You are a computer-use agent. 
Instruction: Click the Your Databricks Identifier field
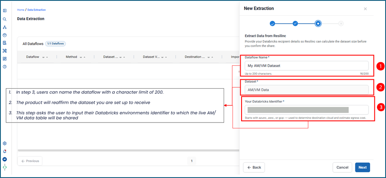(306, 110)
